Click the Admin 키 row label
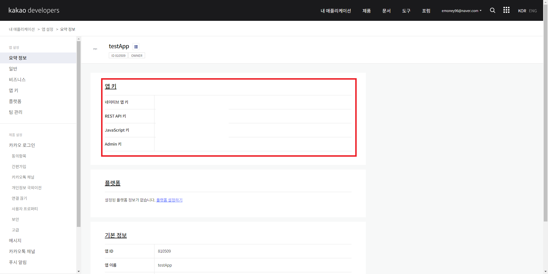This screenshot has width=548, height=274. [113, 144]
